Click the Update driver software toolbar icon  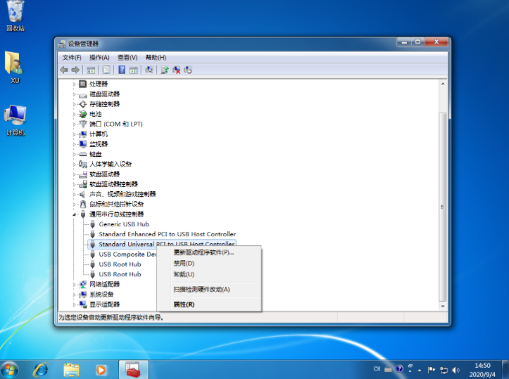point(164,70)
